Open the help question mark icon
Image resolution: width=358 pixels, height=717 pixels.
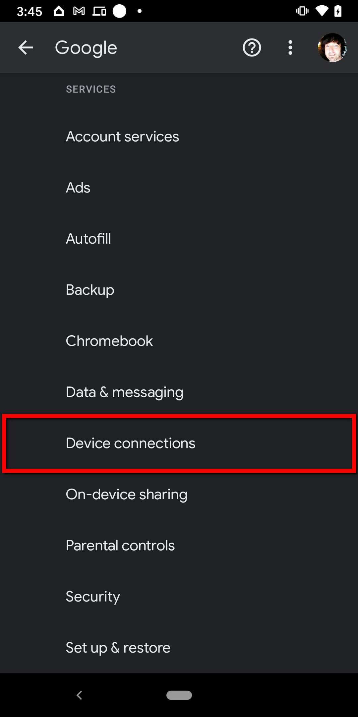252,48
